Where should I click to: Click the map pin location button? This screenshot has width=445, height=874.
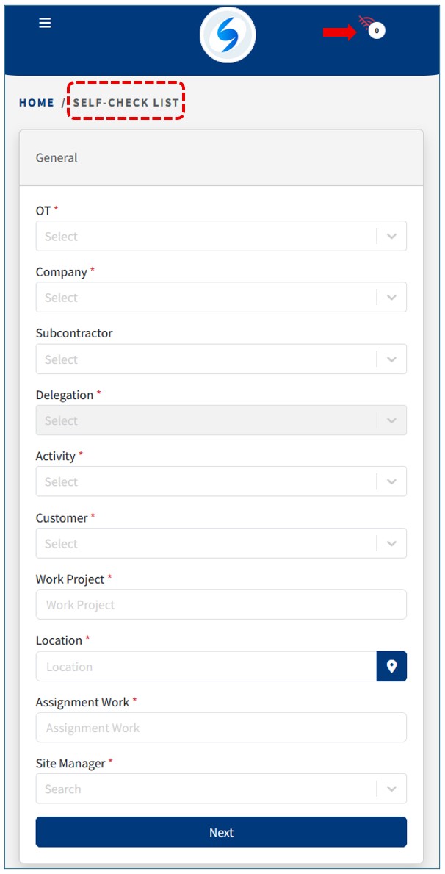391,666
